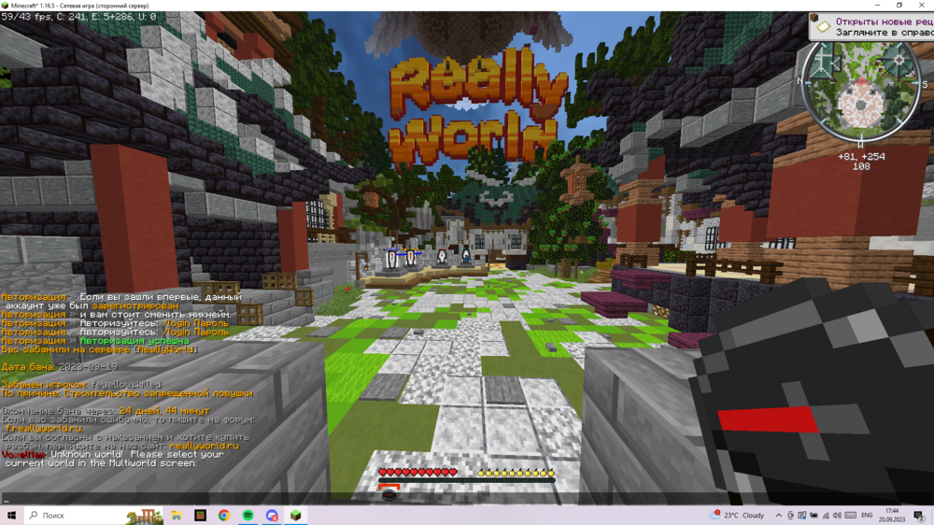Click the Minecraft icon in the title bar
This screenshot has width=934, height=525.
6,6
